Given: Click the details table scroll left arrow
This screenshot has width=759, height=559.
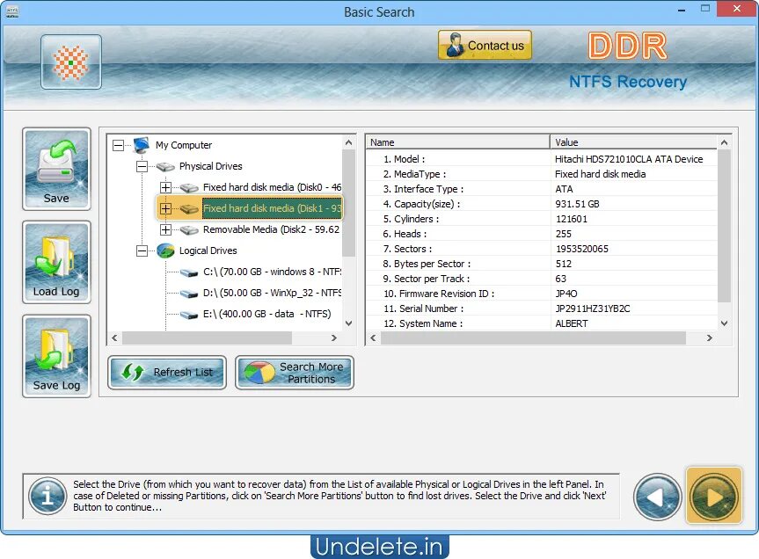Looking at the screenshot, I should pyautogui.click(x=373, y=338).
